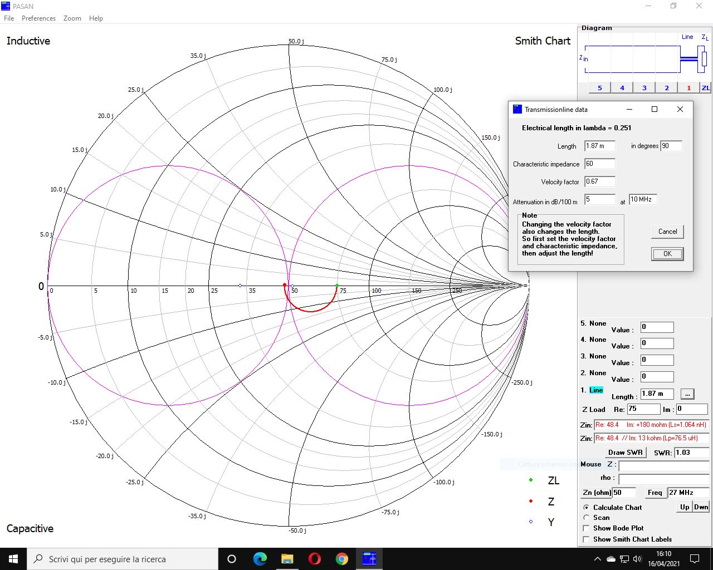
Task: Click the Freq button
Action: click(655, 493)
